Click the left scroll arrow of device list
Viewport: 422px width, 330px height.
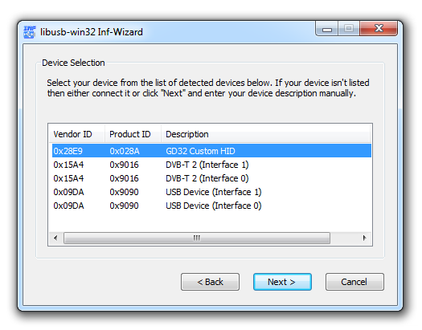pos(55,238)
